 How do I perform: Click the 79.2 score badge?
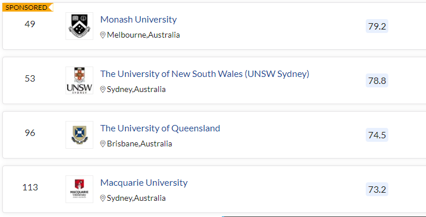377,26
